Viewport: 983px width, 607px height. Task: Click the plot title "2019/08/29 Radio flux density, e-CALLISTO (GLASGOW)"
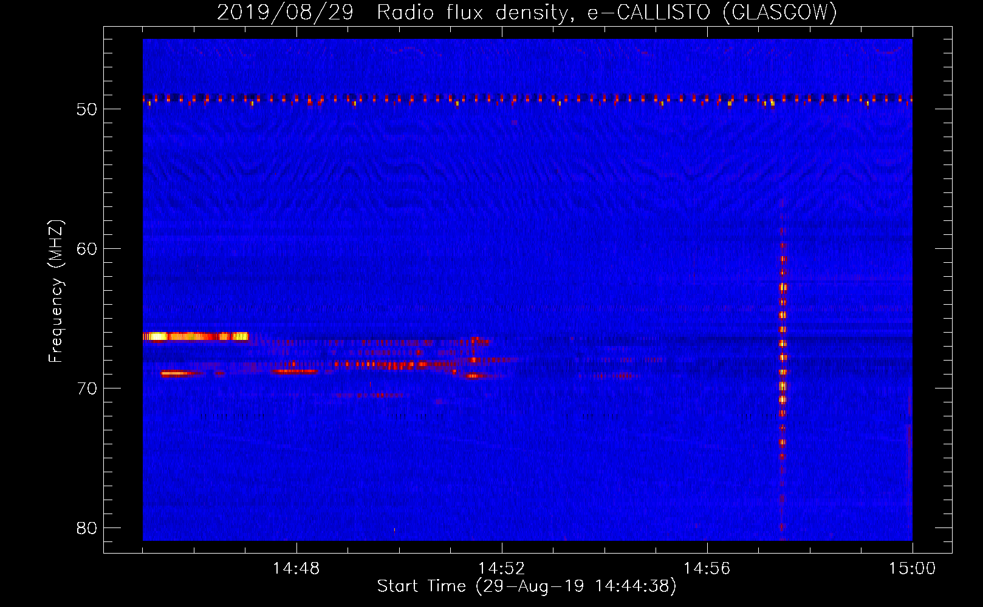[527, 12]
